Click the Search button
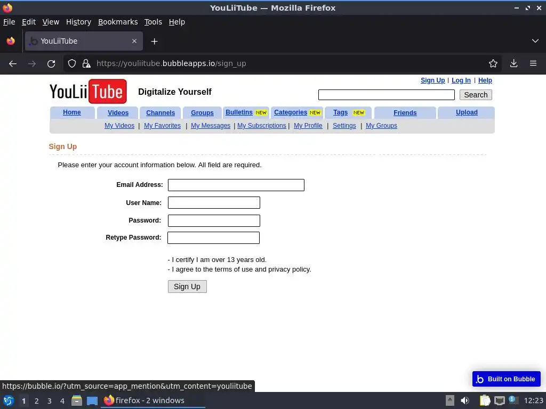This screenshot has width=546, height=409. (476, 95)
